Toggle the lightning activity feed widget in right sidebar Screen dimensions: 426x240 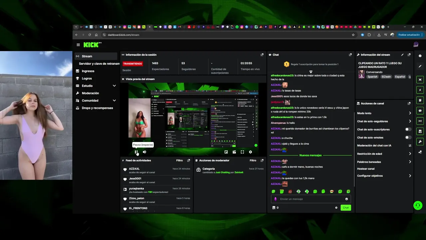pos(420,90)
